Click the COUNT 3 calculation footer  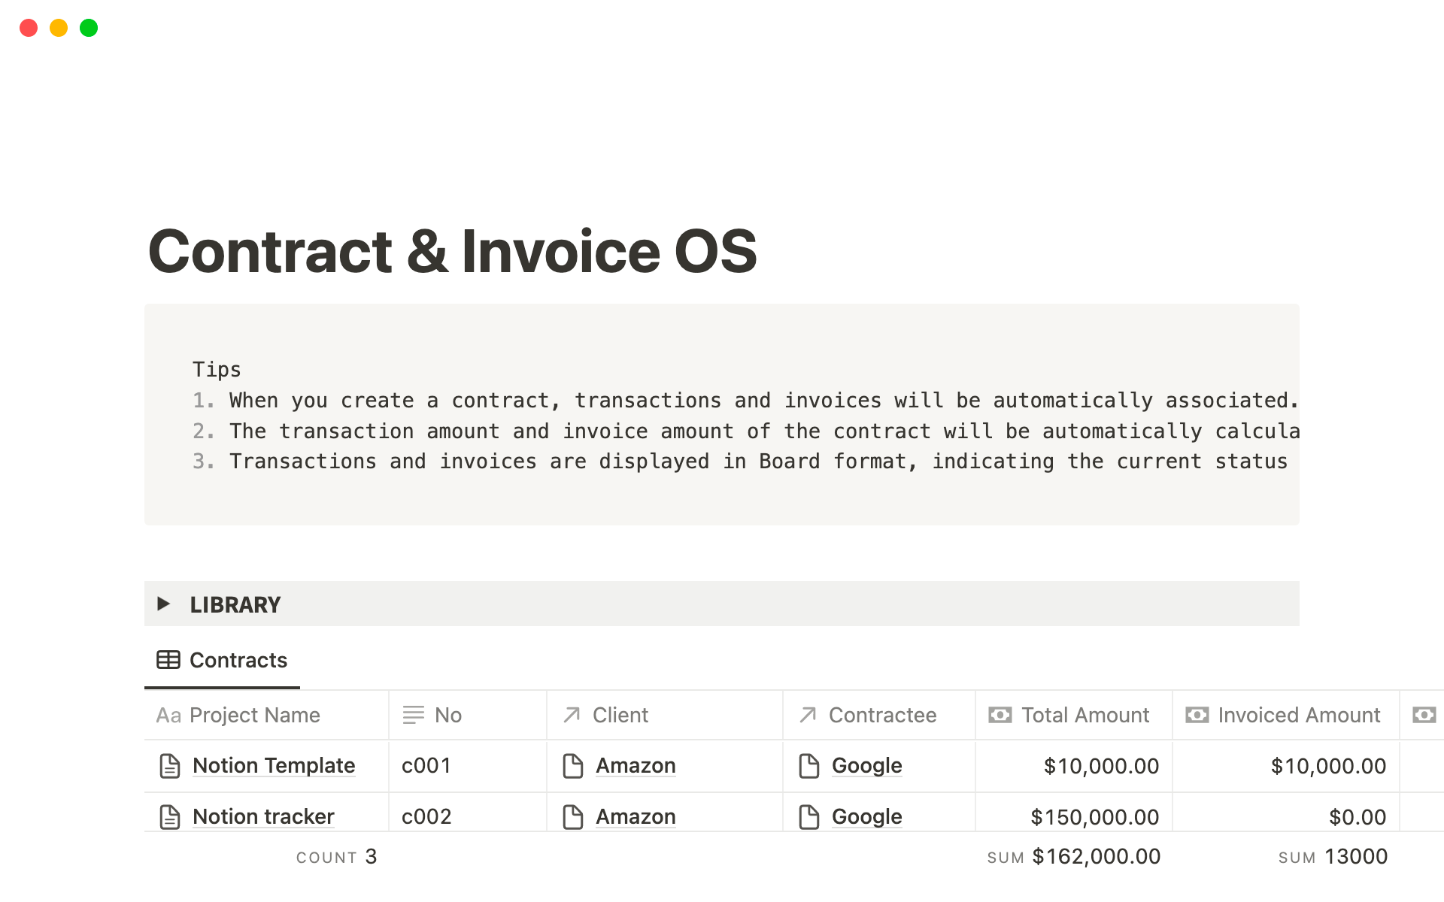click(336, 857)
